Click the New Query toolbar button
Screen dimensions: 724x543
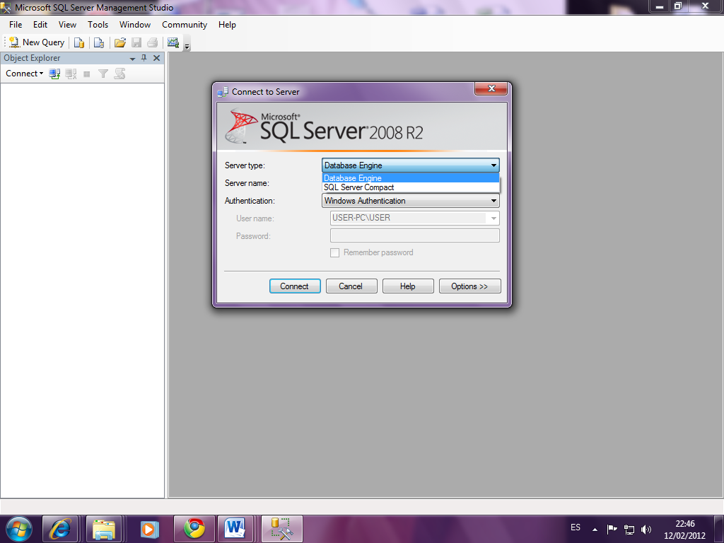(x=37, y=42)
